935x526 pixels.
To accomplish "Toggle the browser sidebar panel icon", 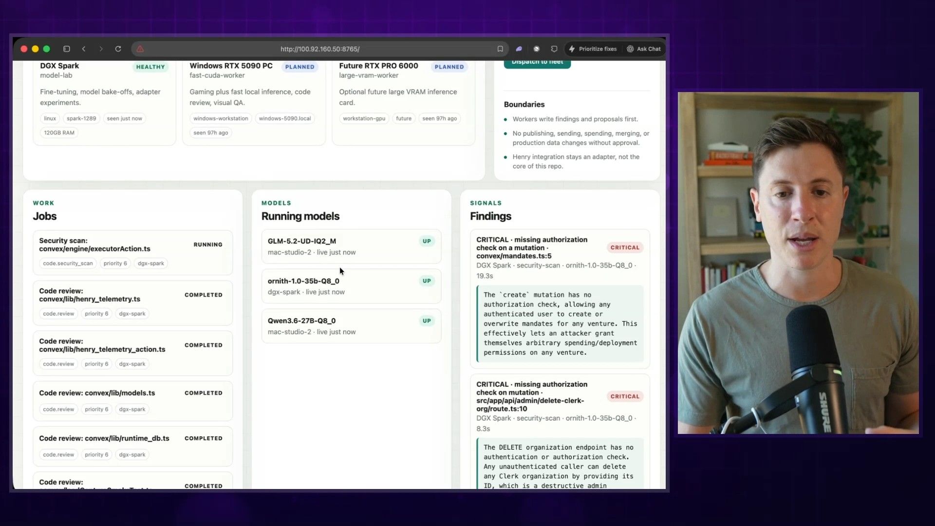I will [67, 49].
